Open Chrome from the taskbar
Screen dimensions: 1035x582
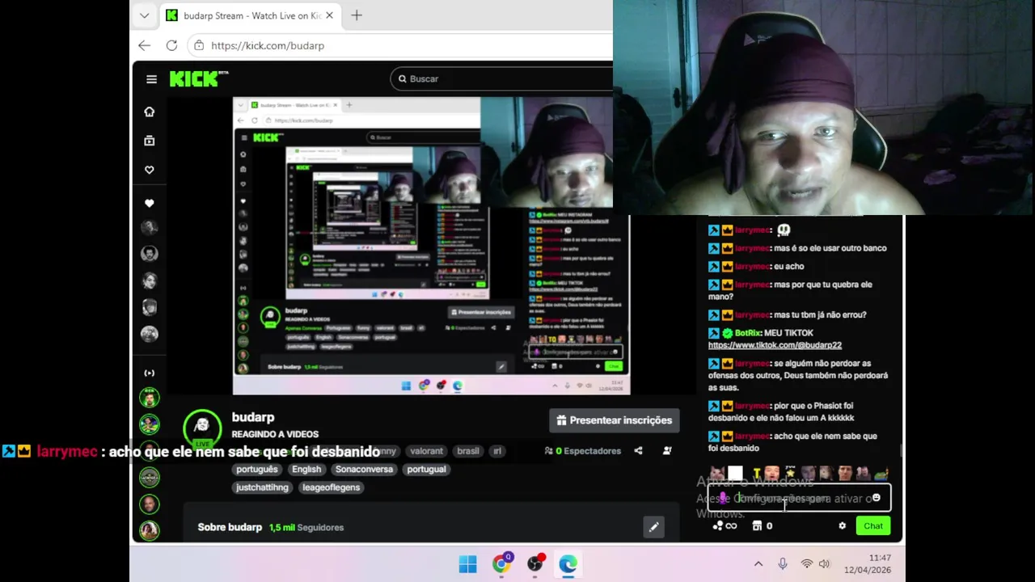click(x=501, y=564)
